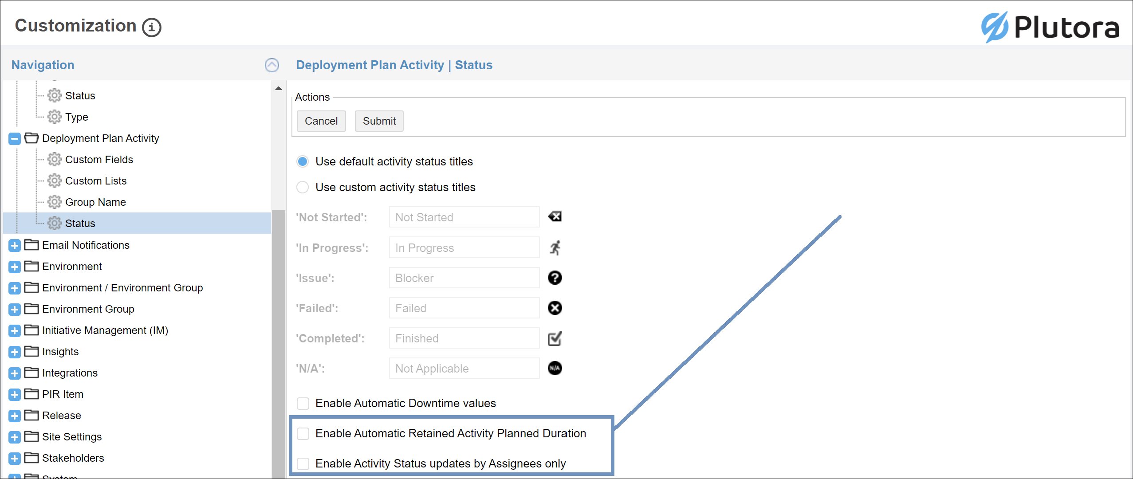Click the In Progress running man icon
Screen dimensions: 1133x479
[555, 247]
